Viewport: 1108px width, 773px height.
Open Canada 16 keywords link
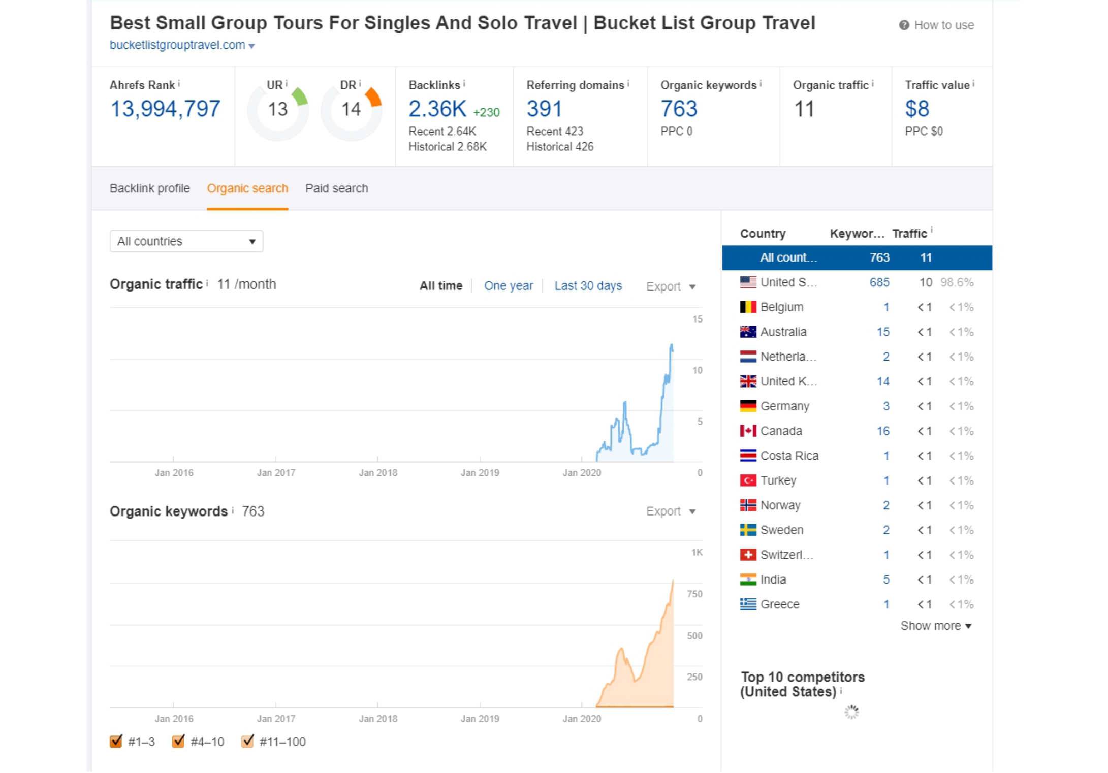(883, 431)
